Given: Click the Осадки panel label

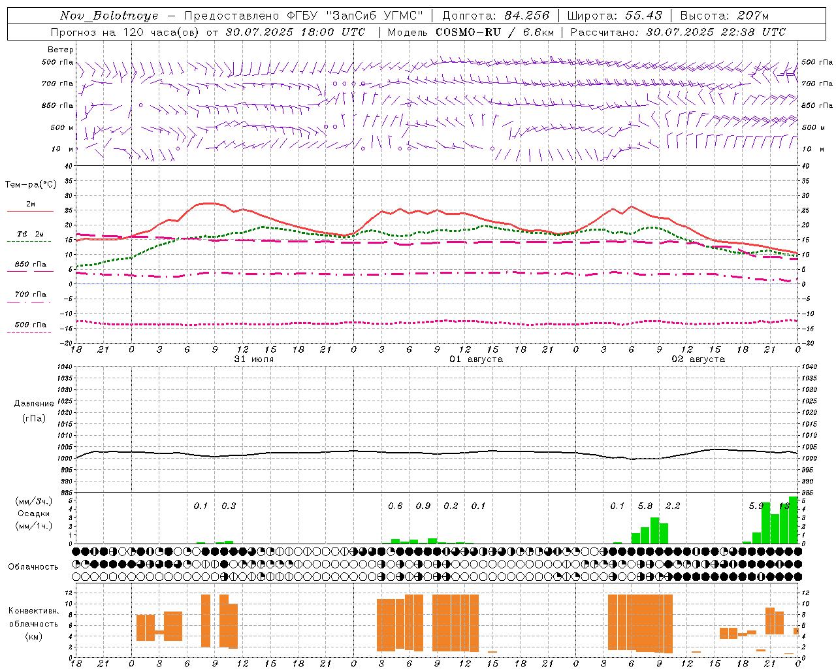Looking at the screenshot, I should point(34,514).
